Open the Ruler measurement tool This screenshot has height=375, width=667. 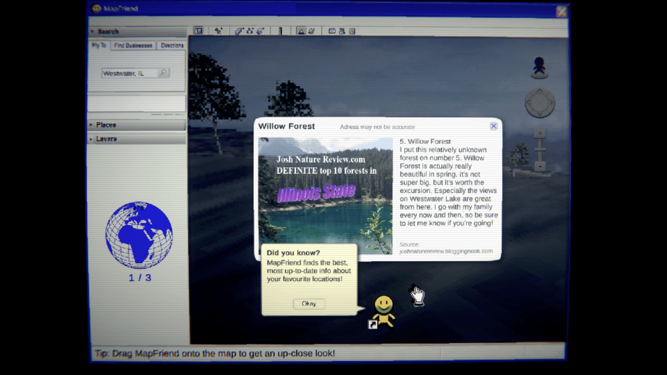click(x=281, y=31)
